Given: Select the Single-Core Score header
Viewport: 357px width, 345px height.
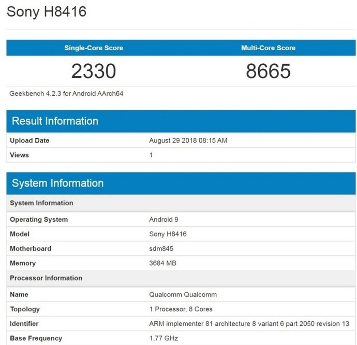Looking at the screenshot, I should point(94,48).
